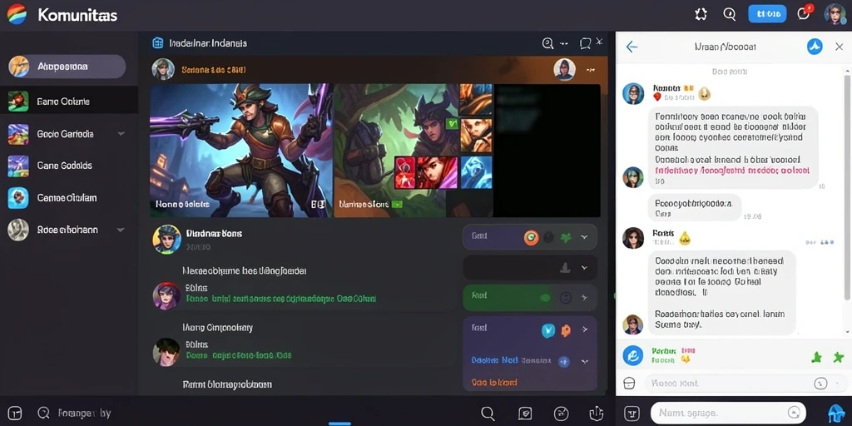Click the Diadnes Bons user name
852x426 pixels.
(x=214, y=234)
